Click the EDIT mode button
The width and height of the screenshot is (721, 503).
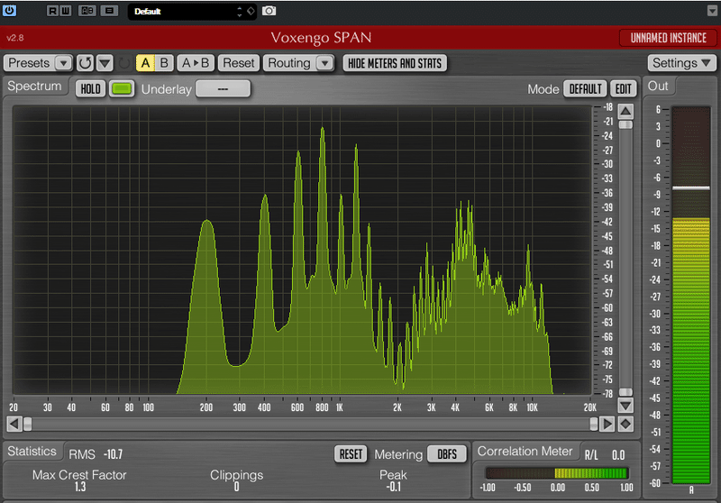623,88
